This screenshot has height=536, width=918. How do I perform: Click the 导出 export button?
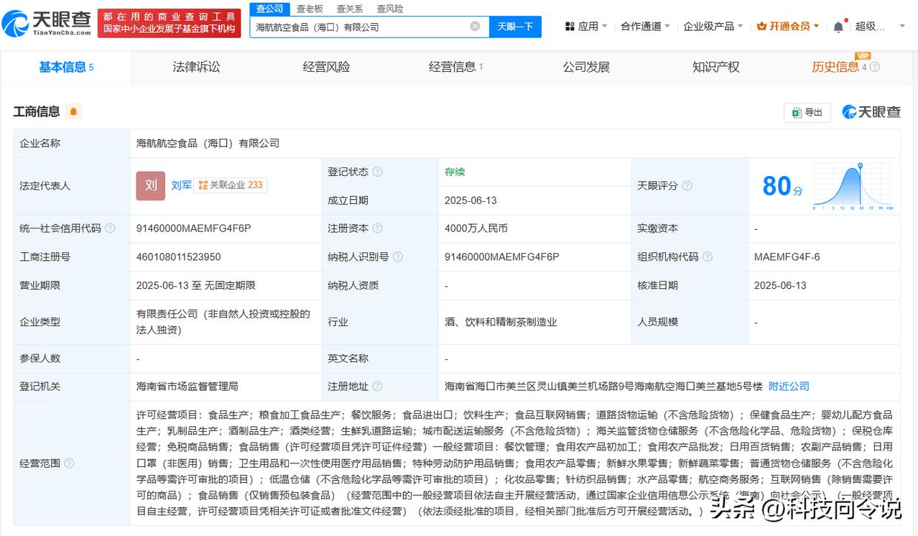point(807,112)
